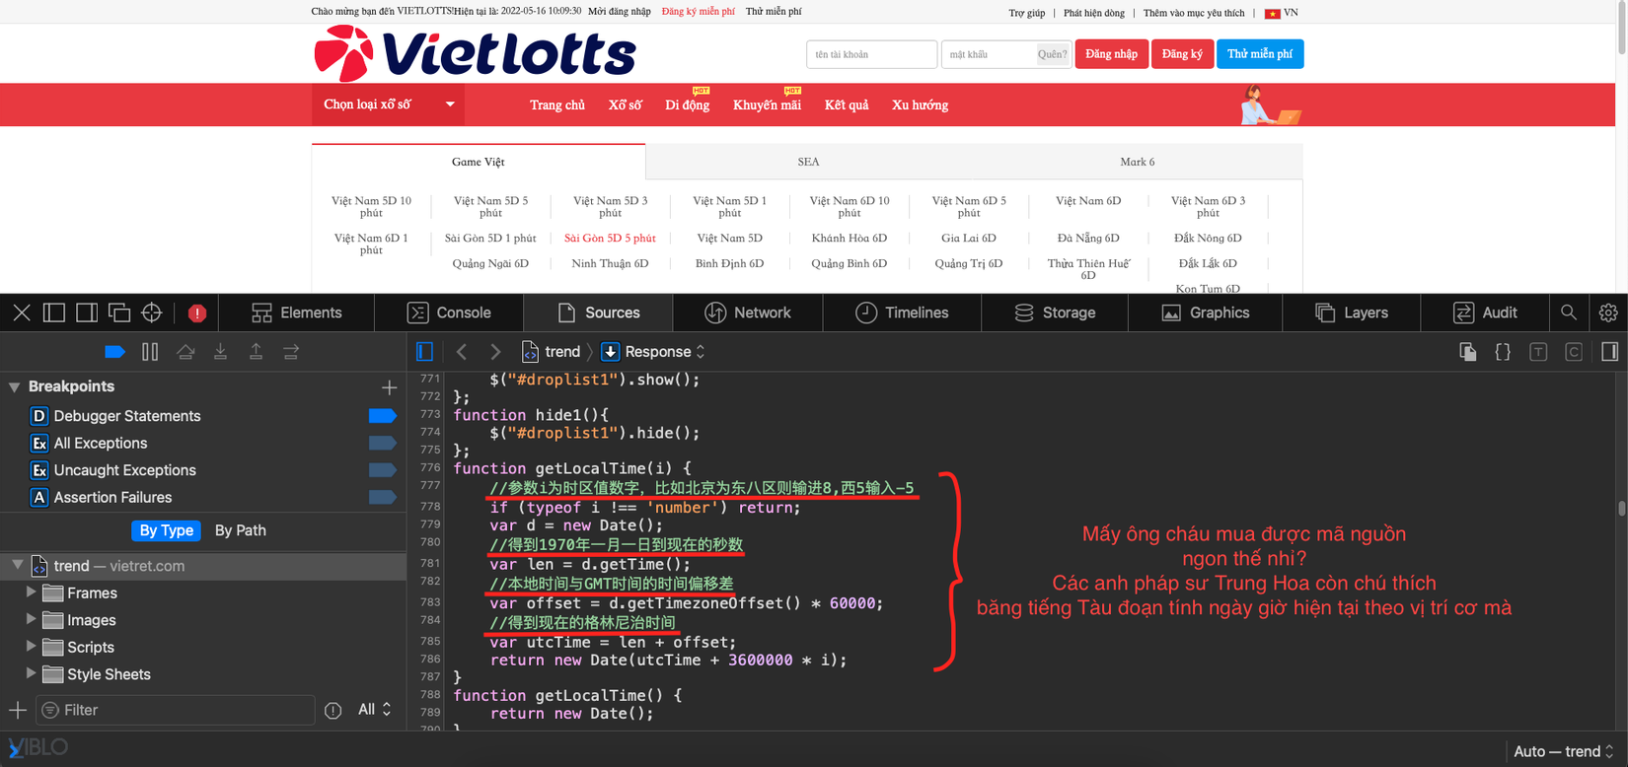Viewport: 1628px width, 767px height.
Task: Toggle the code coverage C button
Action: 1574,352
